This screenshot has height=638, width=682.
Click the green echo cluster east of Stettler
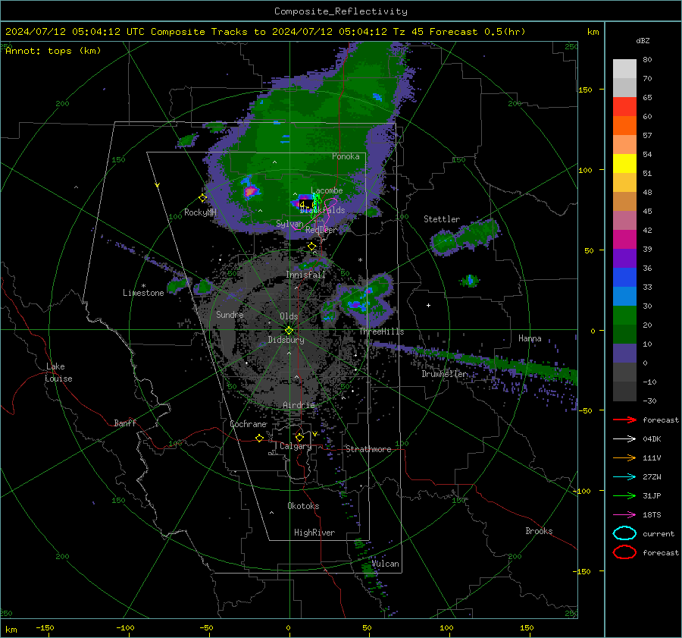click(x=465, y=237)
